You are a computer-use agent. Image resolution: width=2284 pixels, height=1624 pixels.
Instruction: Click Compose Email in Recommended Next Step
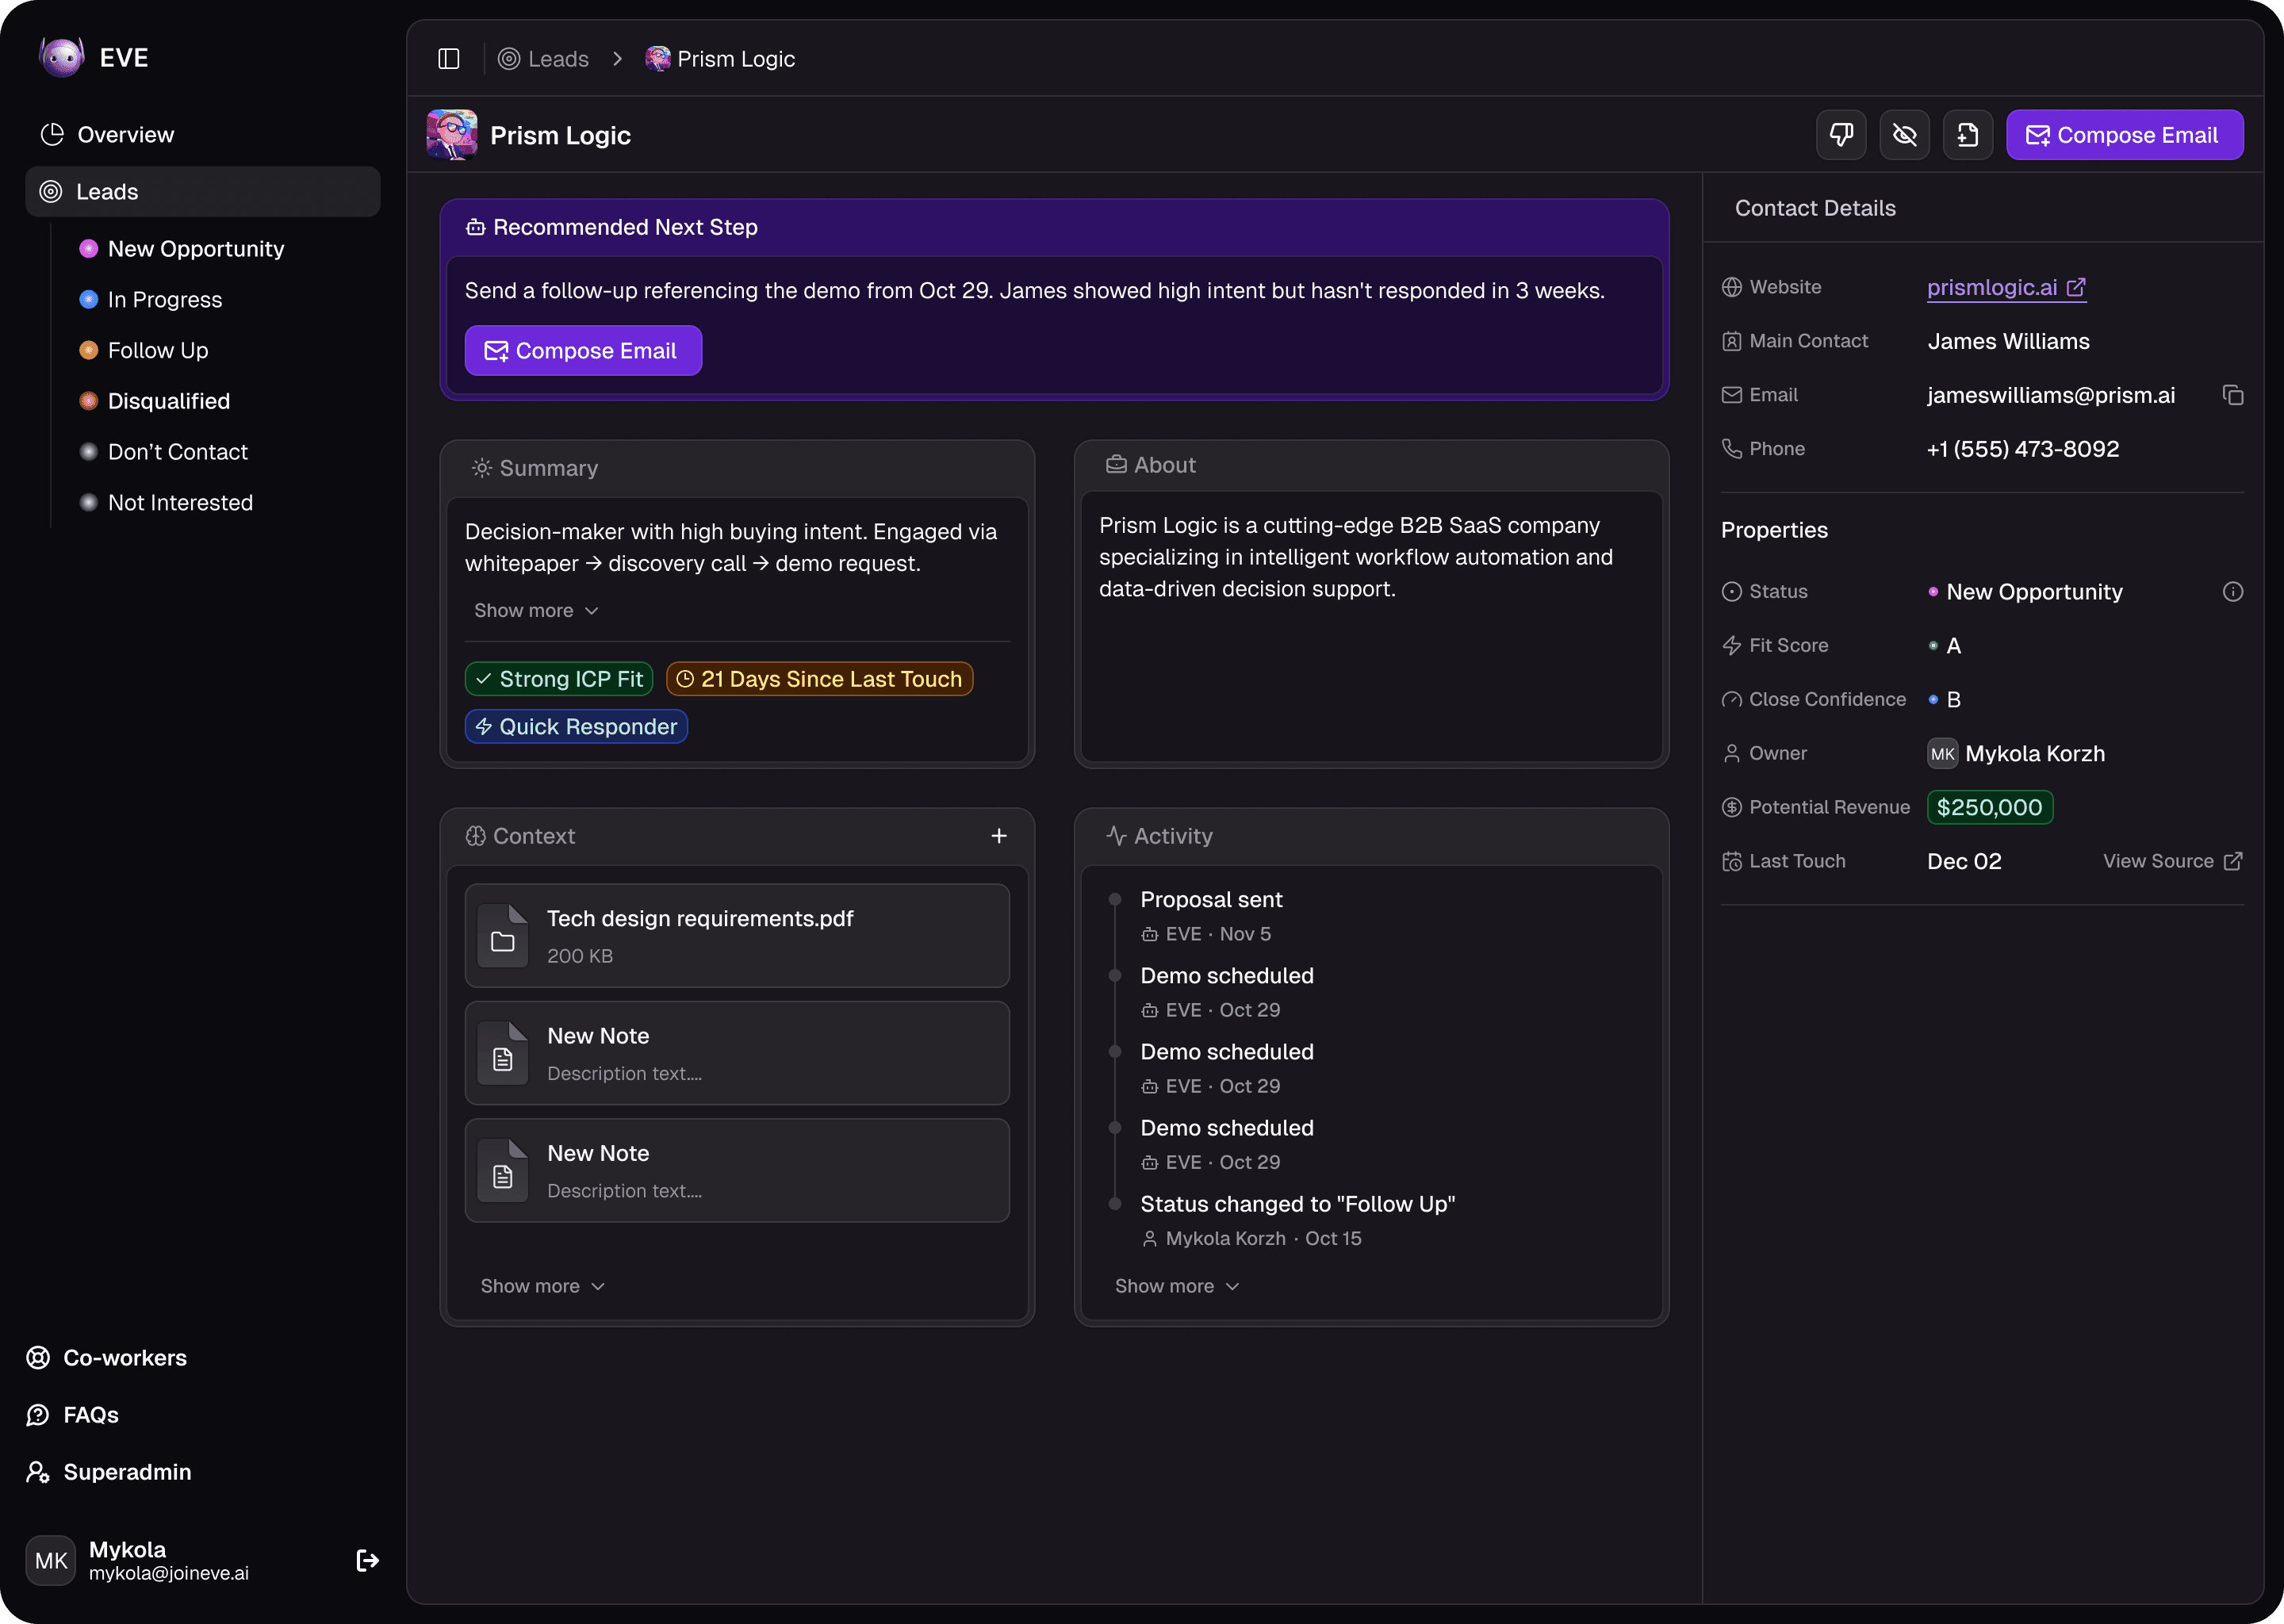pos(583,351)
